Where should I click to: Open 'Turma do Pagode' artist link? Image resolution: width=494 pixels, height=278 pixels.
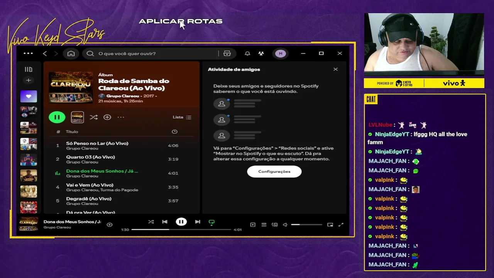120,190
